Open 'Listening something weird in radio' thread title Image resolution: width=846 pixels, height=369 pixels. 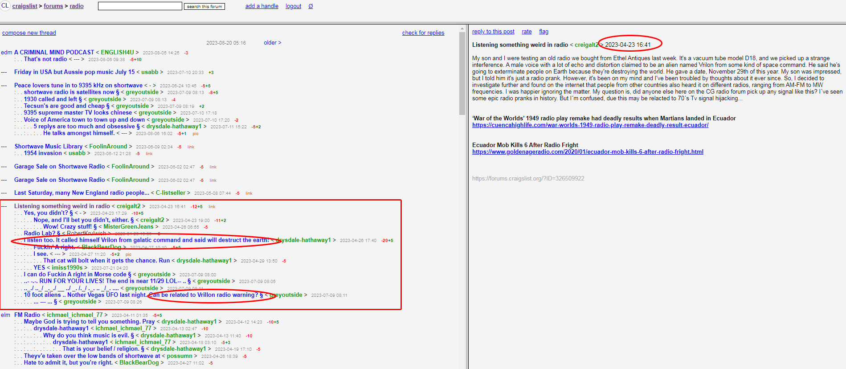coord(62,206)
